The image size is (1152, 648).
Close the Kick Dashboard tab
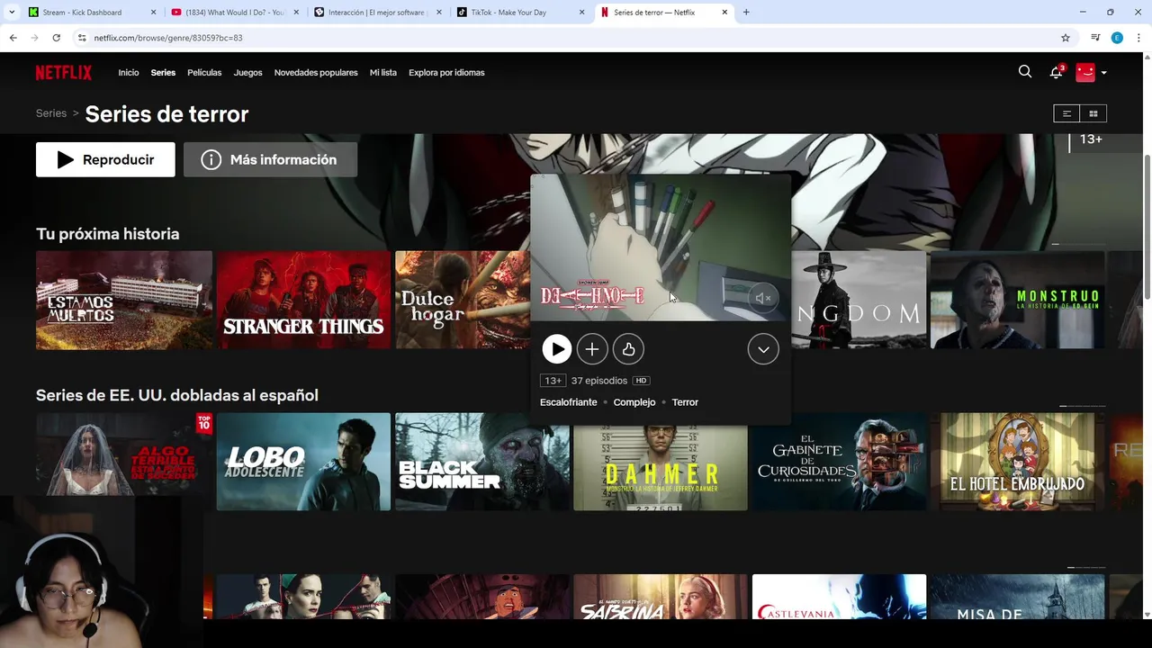tap(153, 13)
